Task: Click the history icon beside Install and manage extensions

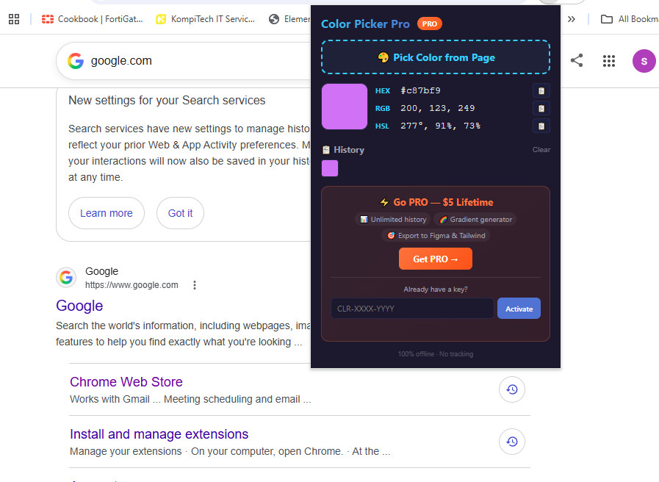Action: point(511,442)
